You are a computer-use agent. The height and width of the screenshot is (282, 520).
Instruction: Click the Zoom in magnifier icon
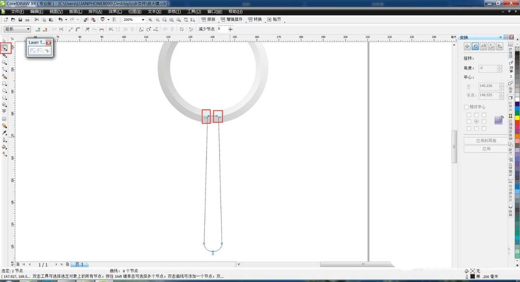(150, 20)
